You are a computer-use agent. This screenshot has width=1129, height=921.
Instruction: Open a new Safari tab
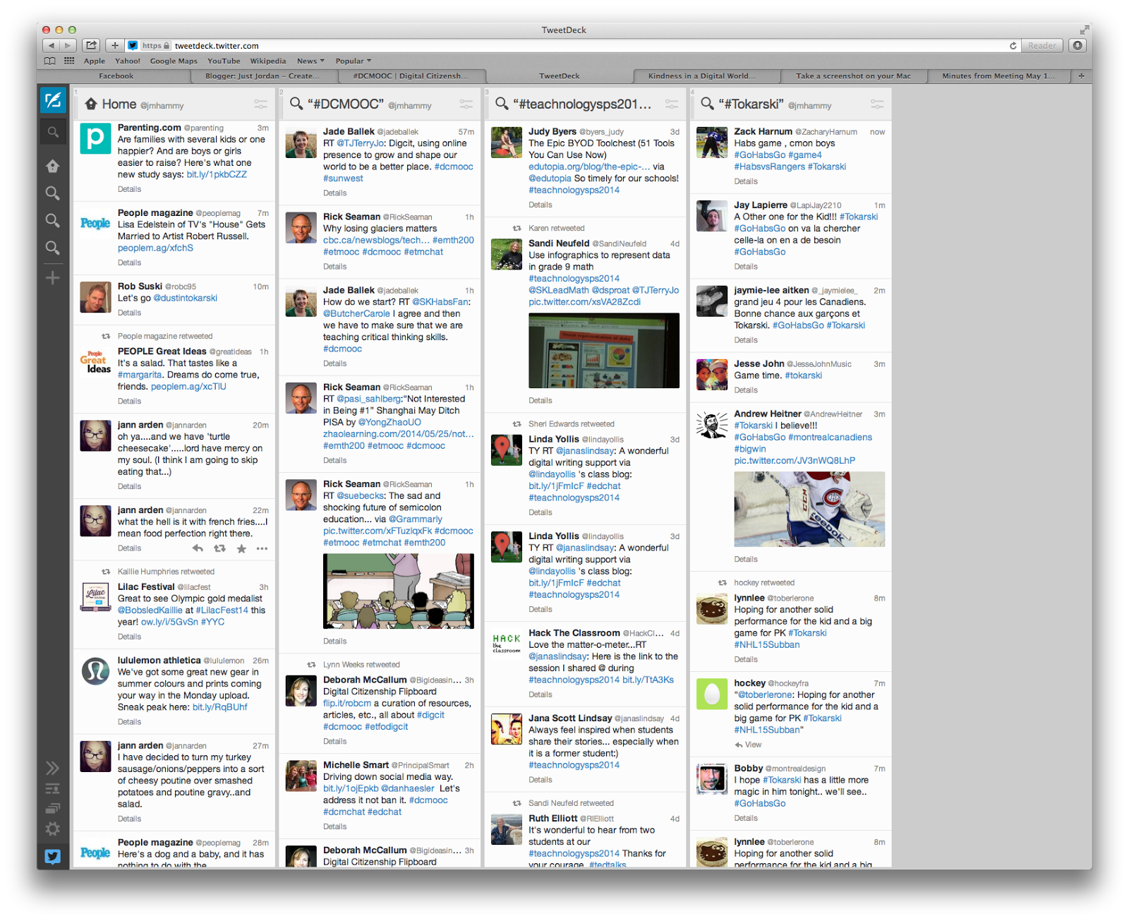point(1081,76)
